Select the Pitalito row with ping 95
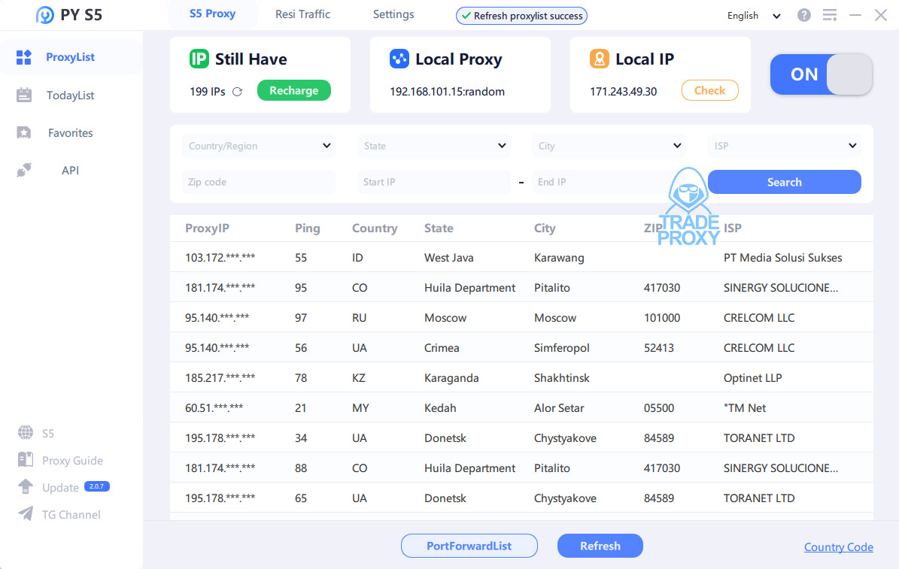This screenshot has height=569, width=899. click(521, 288)
